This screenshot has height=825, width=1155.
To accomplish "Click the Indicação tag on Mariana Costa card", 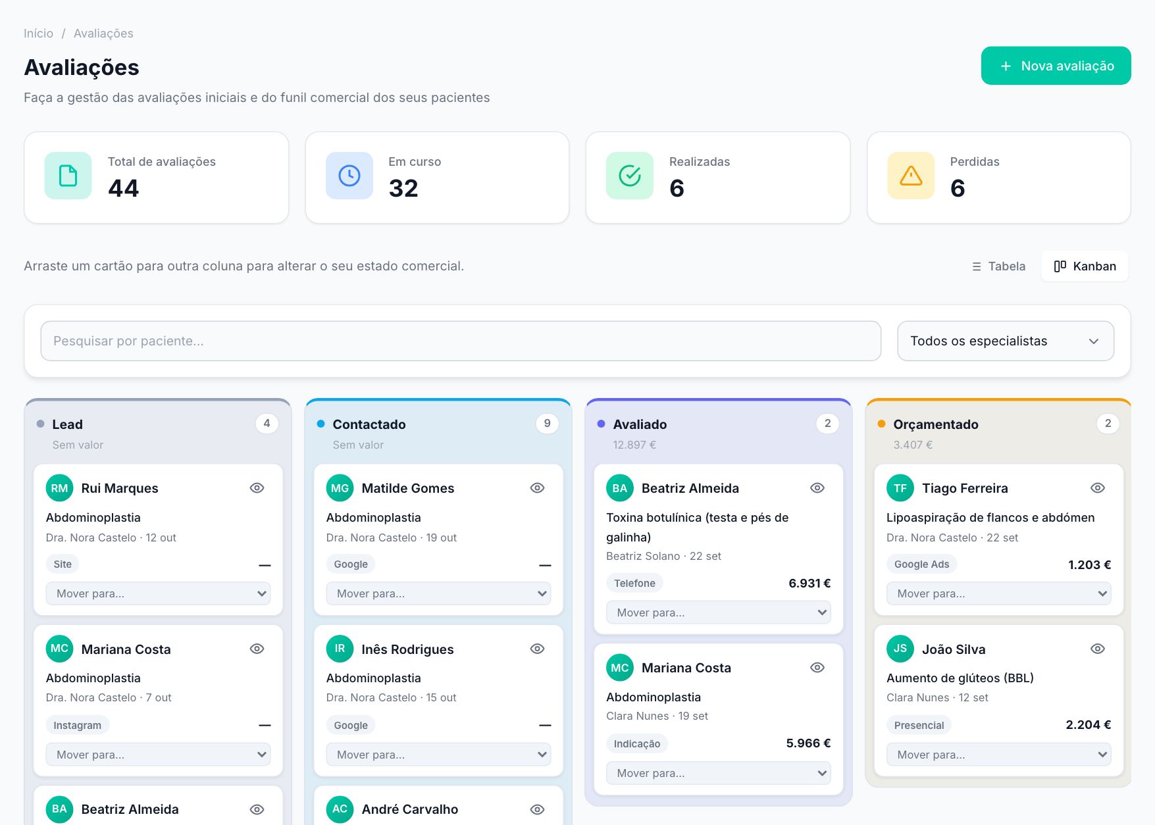I will click(637, 744).
